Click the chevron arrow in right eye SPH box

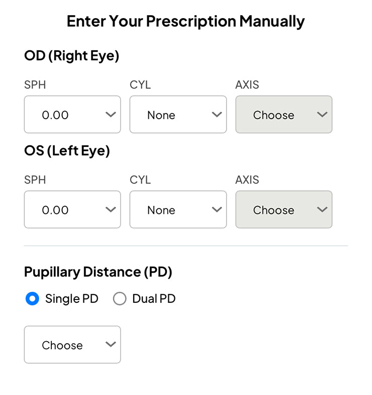tap(111, 115)
